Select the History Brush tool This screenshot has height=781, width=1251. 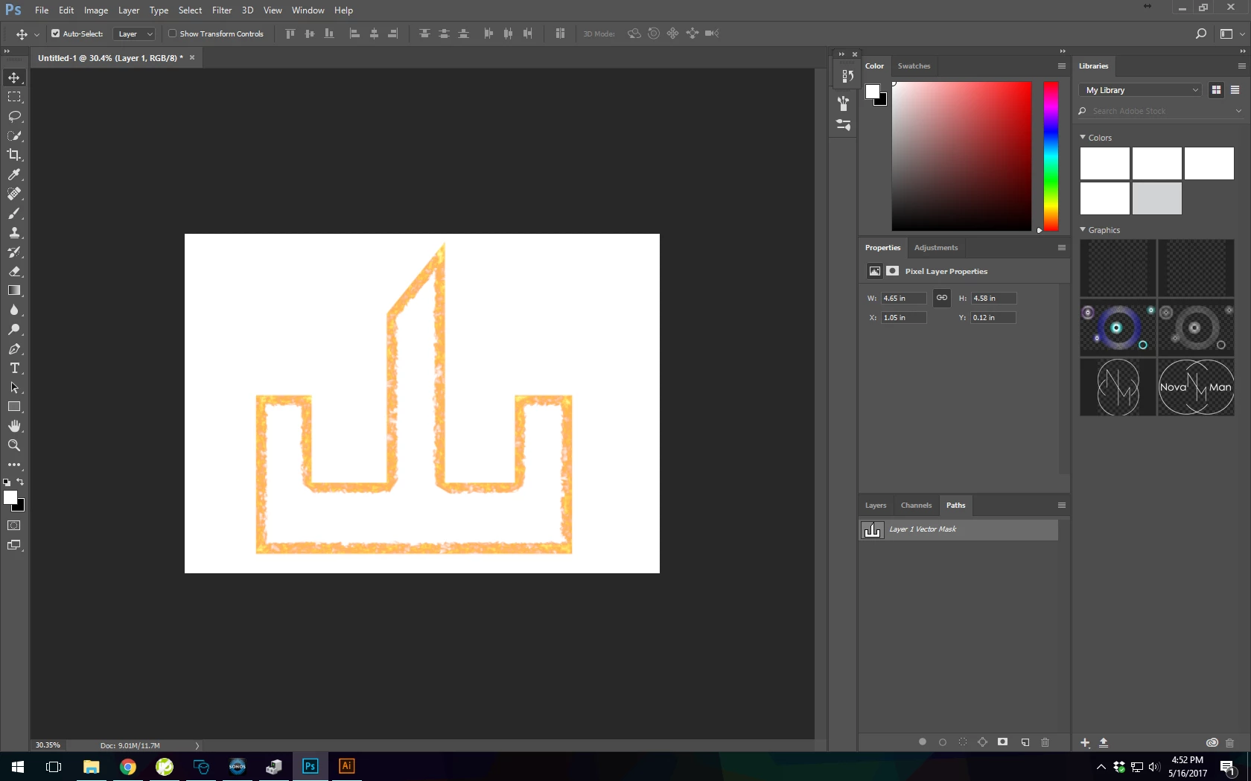pos(14,252)
